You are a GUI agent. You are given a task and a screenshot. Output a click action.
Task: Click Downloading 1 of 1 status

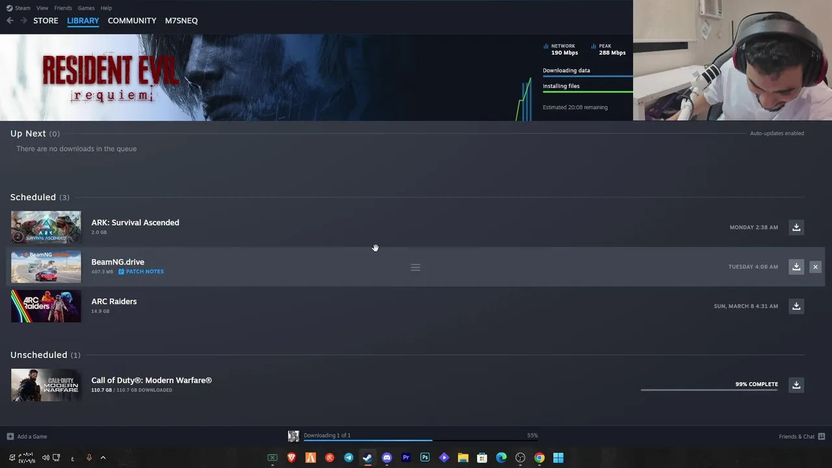coord(327,435)
